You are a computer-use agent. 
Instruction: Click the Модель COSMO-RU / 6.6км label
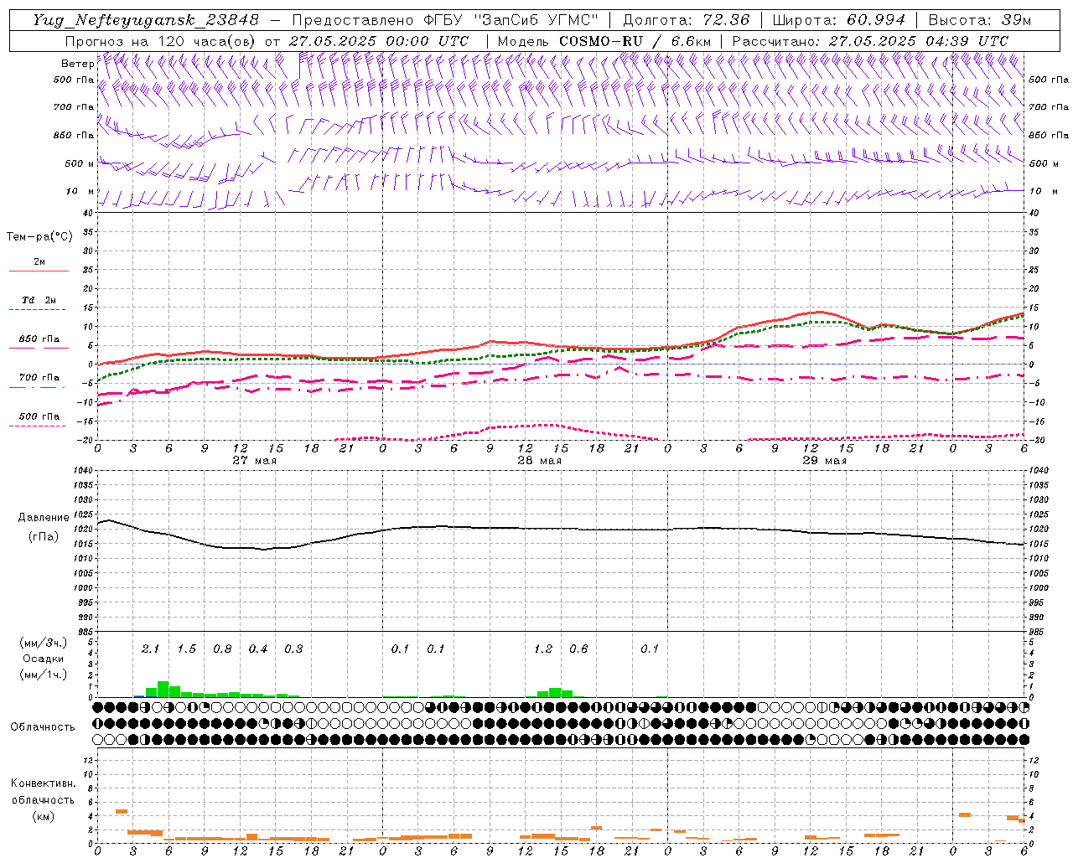[604, 41]
